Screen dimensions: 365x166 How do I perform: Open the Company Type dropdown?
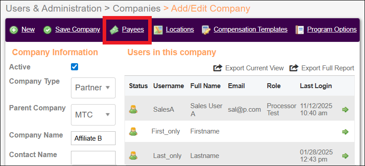(x=93, y=88)
